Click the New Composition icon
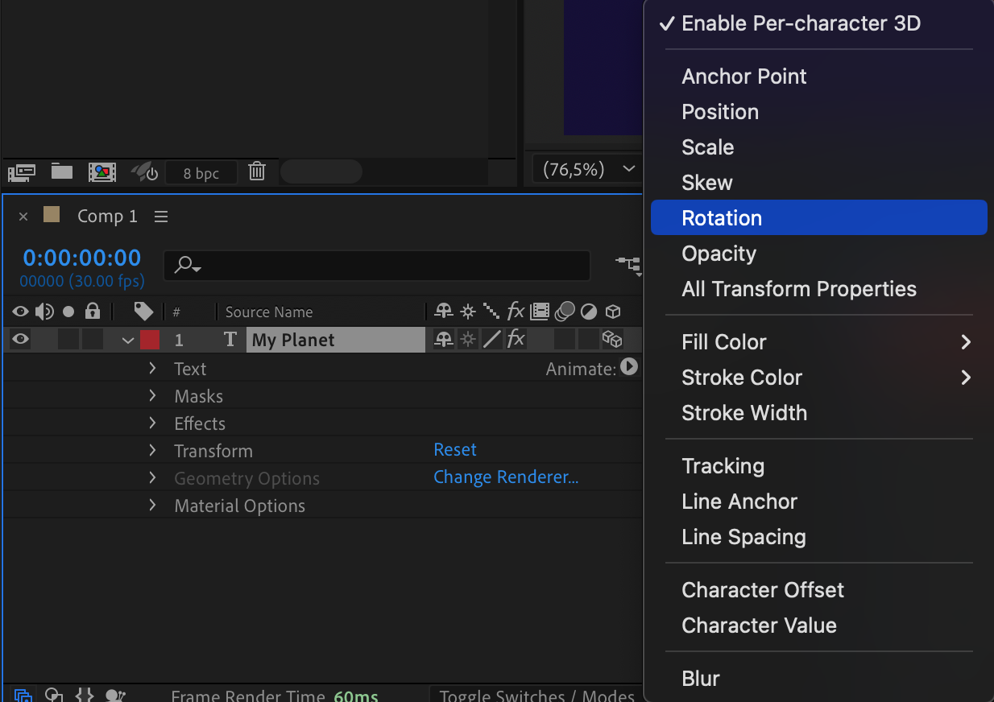994x702 pixels. click(x=102, y=171)
